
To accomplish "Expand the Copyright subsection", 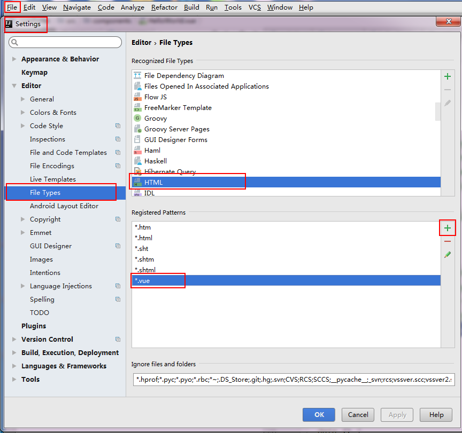I will [22, 219].
